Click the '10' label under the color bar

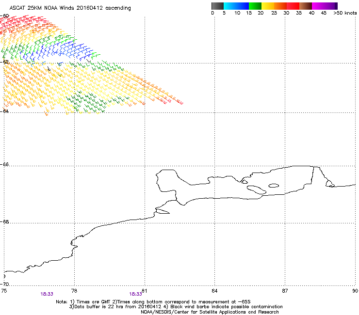(x=237, y=13)
